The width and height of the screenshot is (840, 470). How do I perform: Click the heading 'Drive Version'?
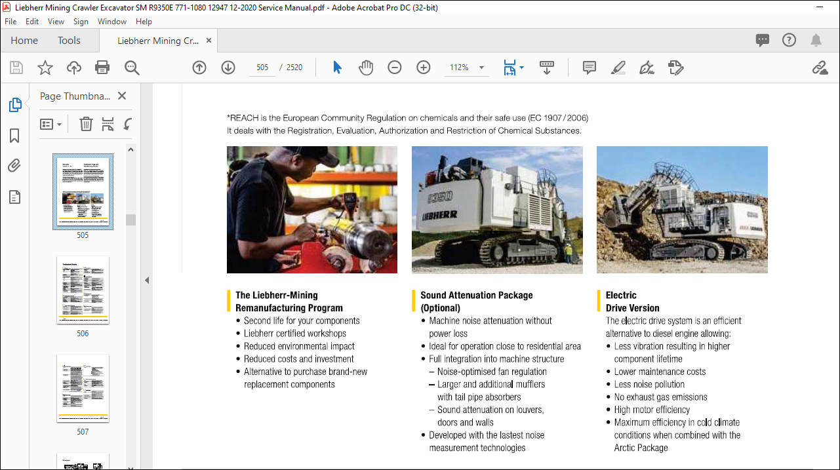pos(633,308)
